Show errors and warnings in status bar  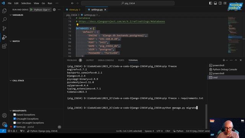click(x=12, y=131)
